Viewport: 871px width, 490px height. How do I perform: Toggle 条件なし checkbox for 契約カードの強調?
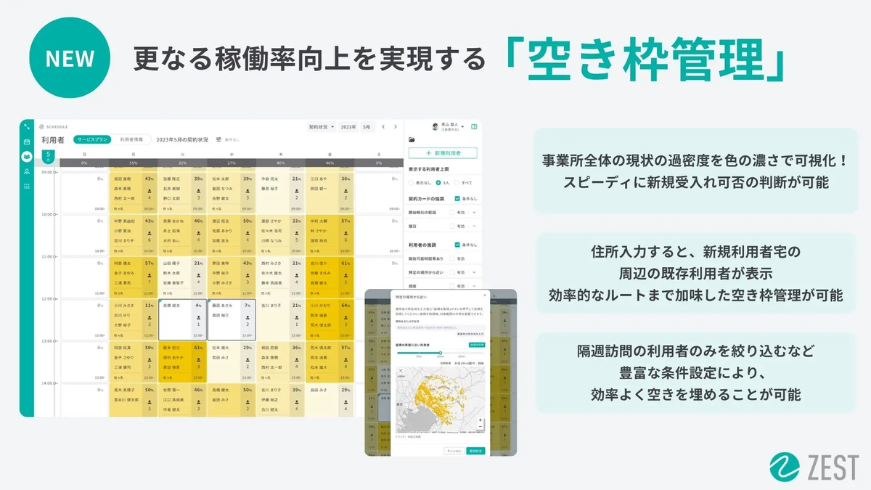457,199
